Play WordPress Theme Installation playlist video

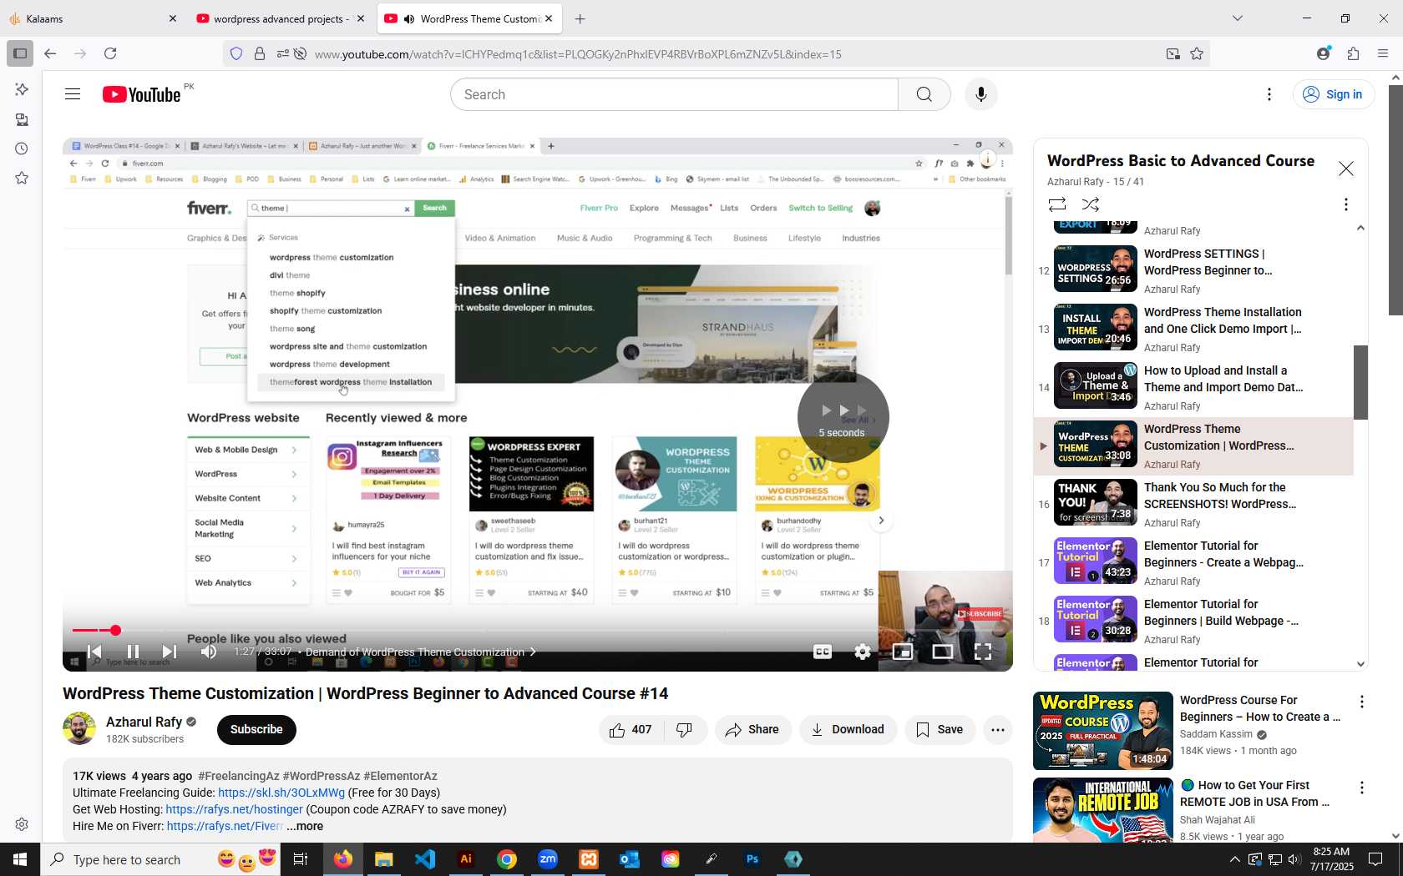tap(1194, 330)
